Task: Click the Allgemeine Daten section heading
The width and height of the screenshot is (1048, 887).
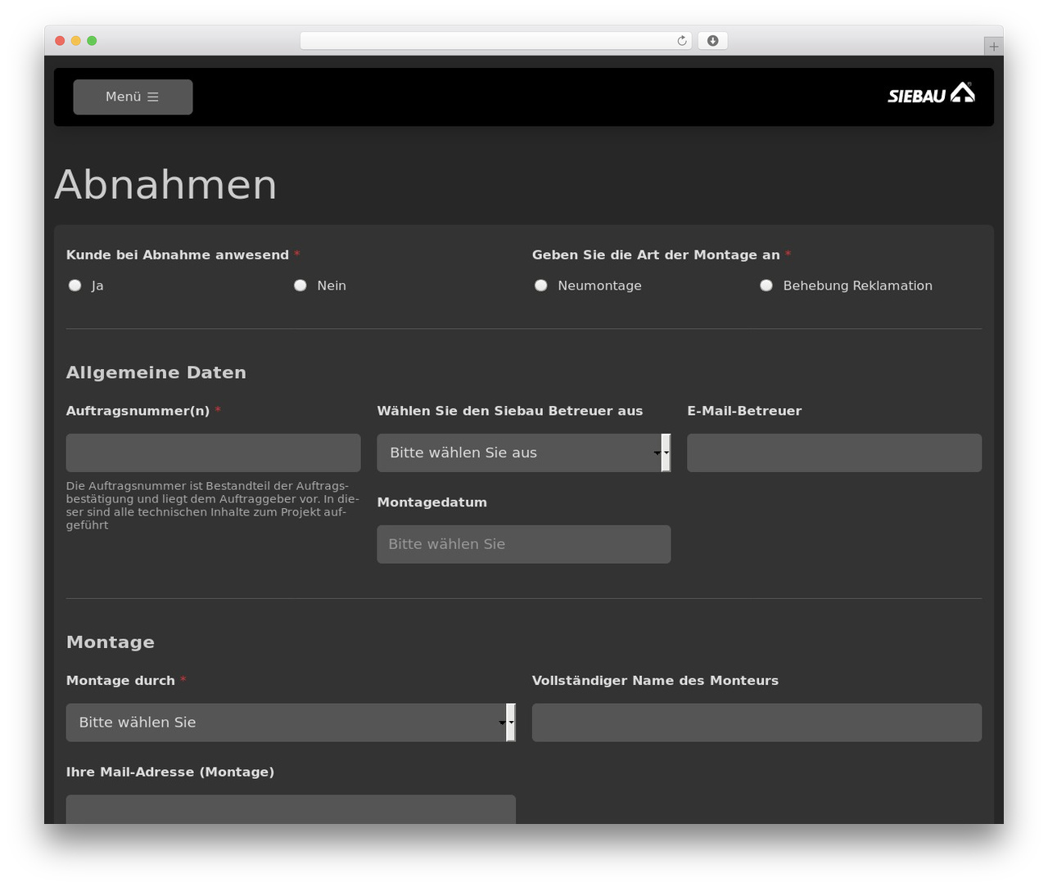Action: coord(156,372)
